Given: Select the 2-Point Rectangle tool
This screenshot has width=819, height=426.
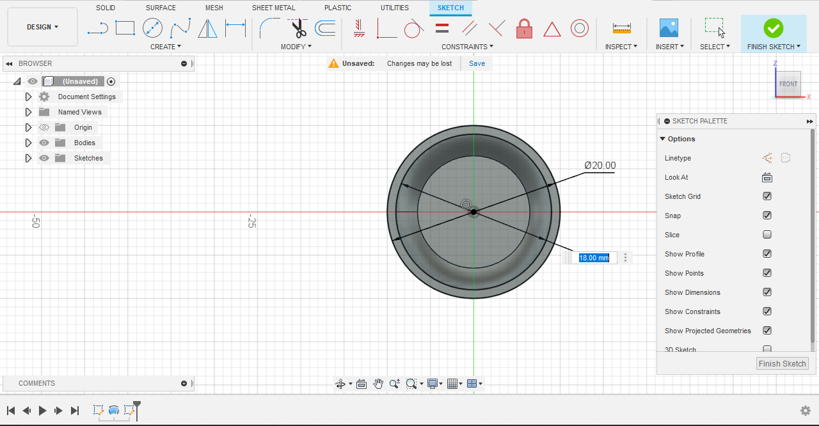Looking at the screenshot, I should click(125, 28).
